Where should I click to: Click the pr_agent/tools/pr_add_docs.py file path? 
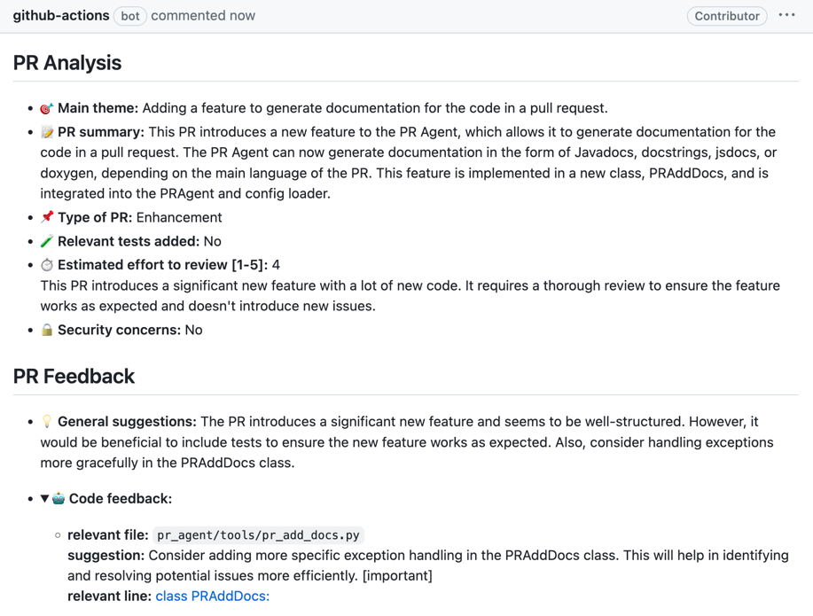[x=258, y=535]
